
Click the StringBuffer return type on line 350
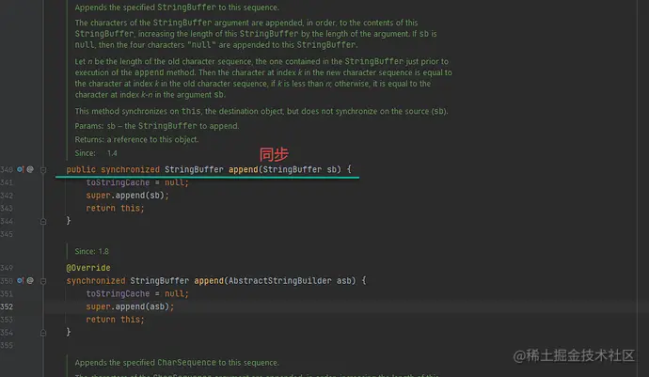159,280
